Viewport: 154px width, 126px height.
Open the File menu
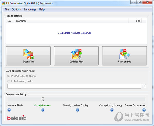pyautogui.click(x=7, y=9)
